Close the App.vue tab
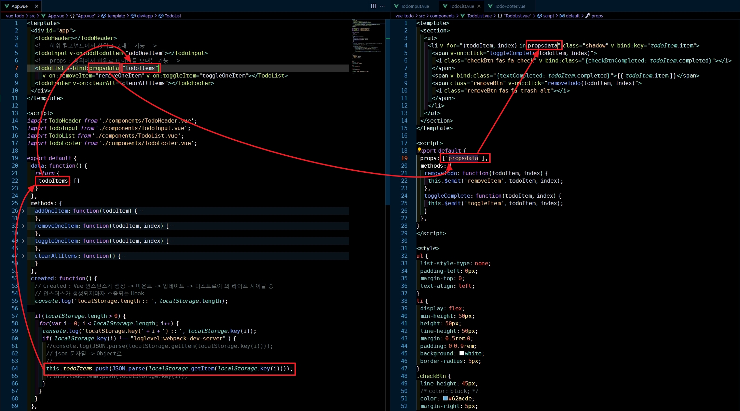The width and height of the screenshot is (740, 411). 37,6
